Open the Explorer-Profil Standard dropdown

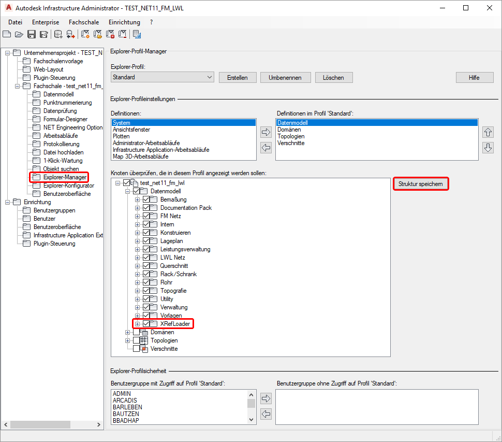pos(163,77)
